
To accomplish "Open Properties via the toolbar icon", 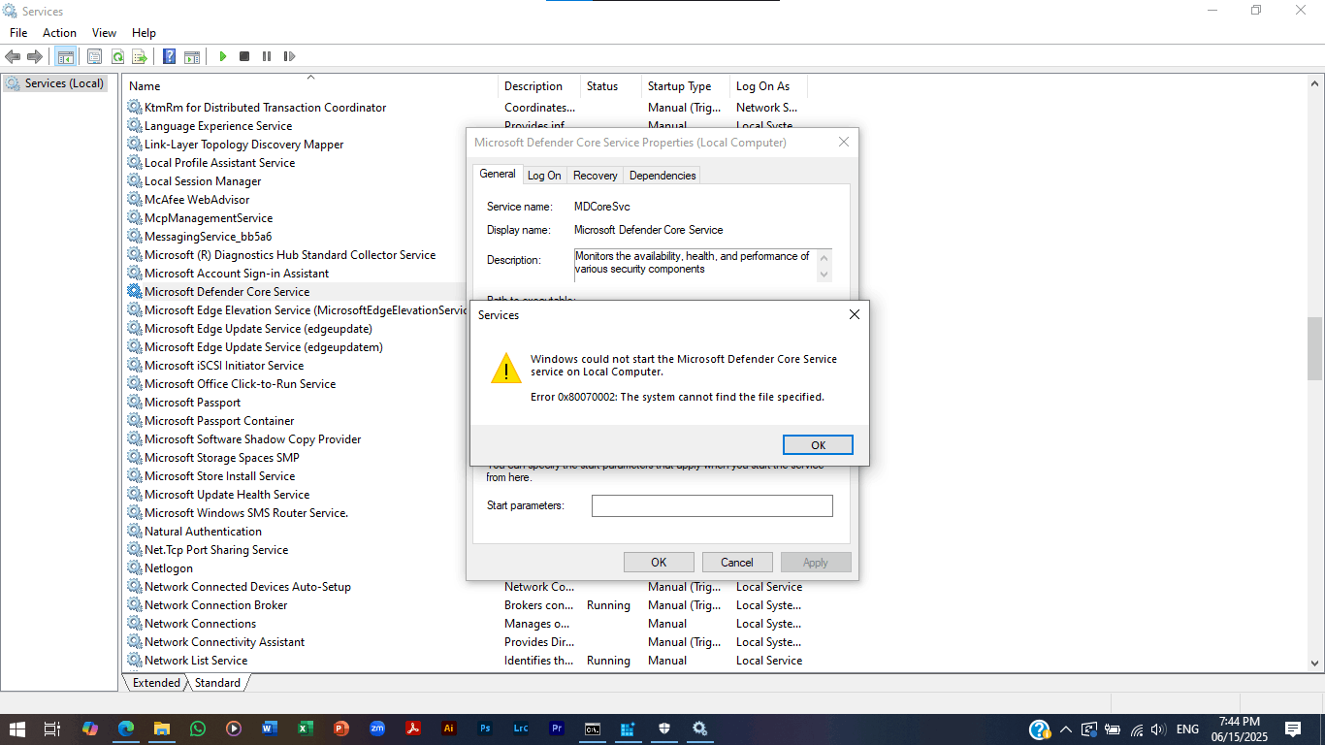I will (94, 57).
